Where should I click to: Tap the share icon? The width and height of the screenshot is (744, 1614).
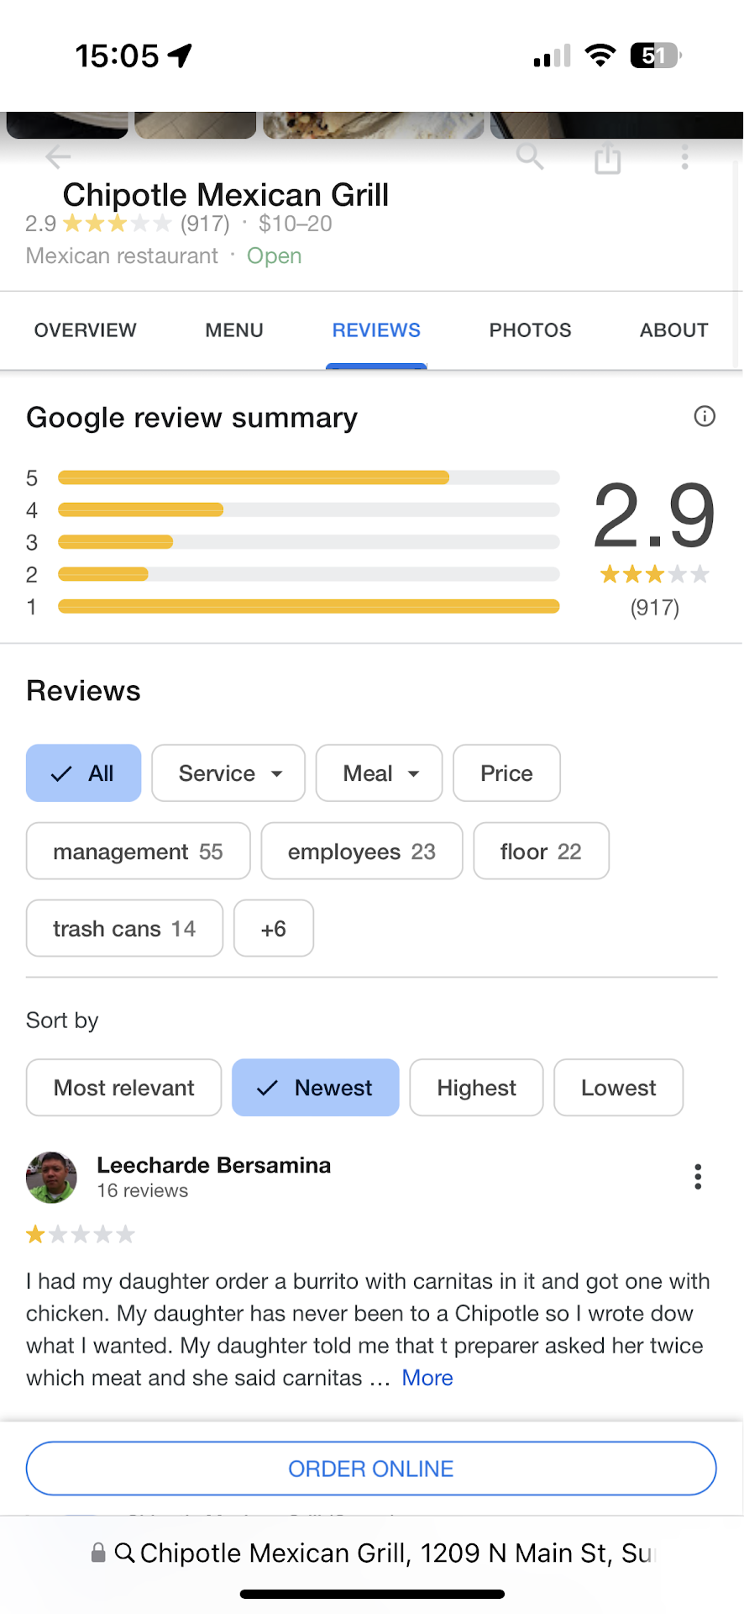pos(607,158)
